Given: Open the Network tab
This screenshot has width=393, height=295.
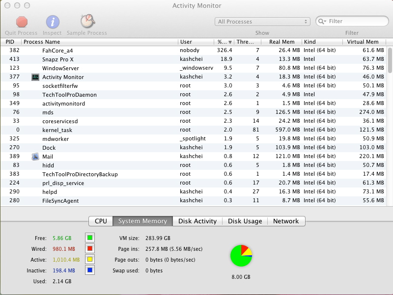Looking at the screenshot, I should pos(286,221).
